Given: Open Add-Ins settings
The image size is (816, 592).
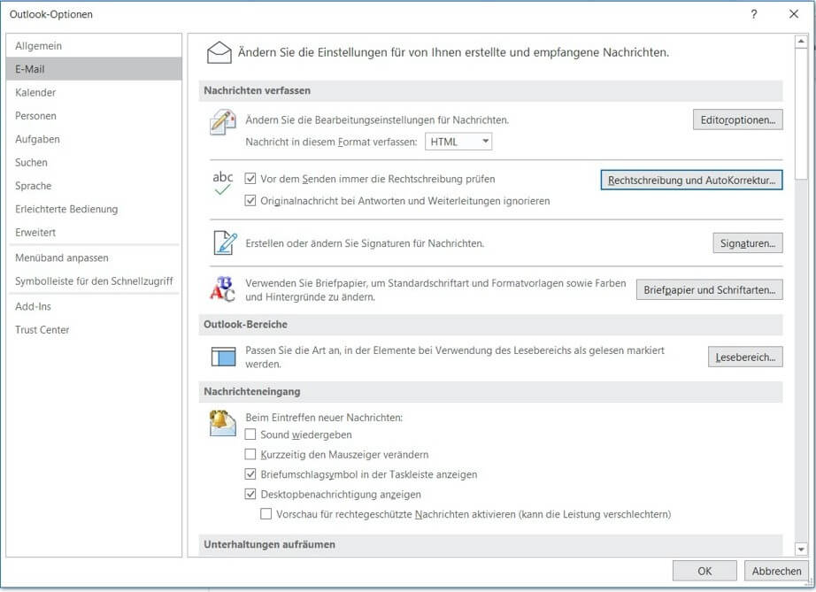Looking at the screenshot, I should pyautogui.click(x=94, y=307).
